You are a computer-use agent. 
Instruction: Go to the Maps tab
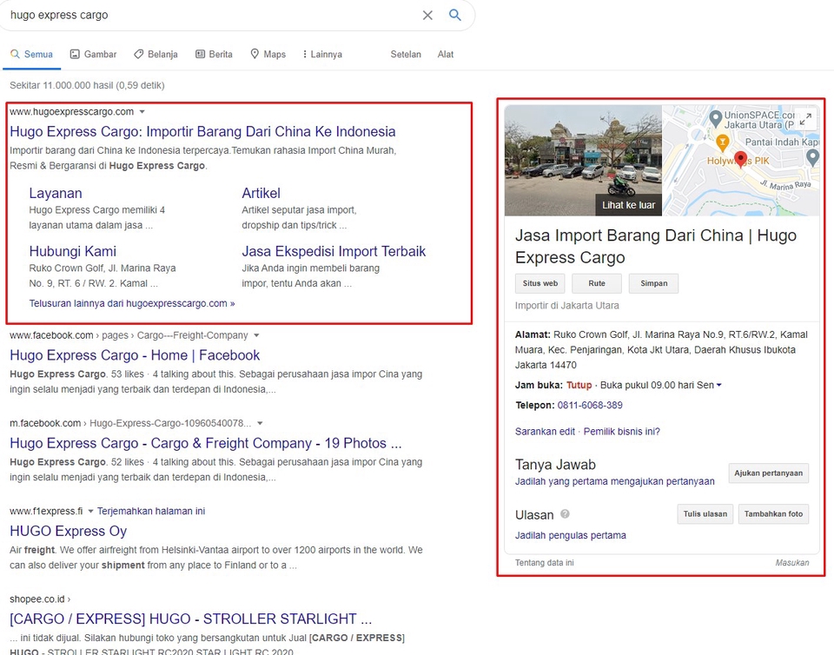pyautogui.click(x=268, y=54)
